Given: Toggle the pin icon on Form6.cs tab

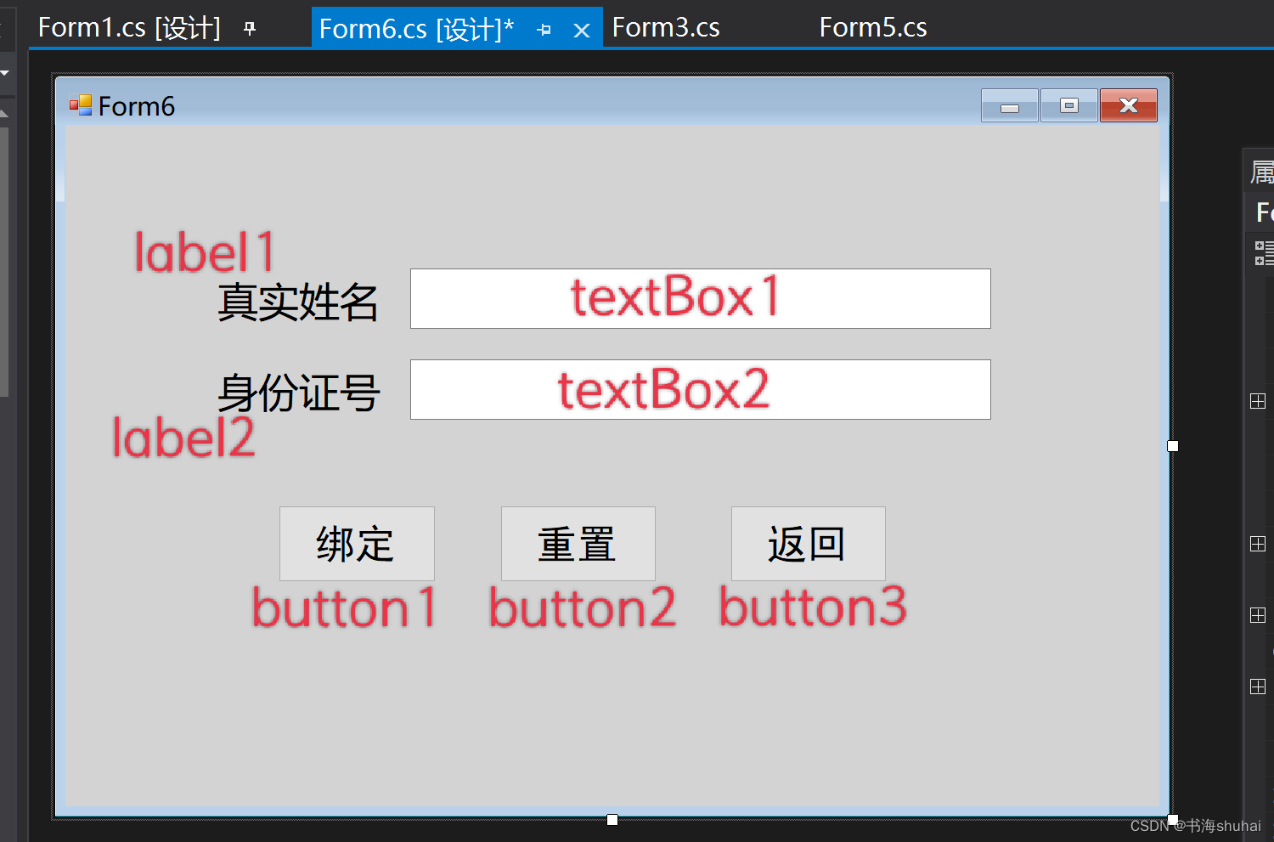Looking at the screenshot, I should (x=544, y=31).
